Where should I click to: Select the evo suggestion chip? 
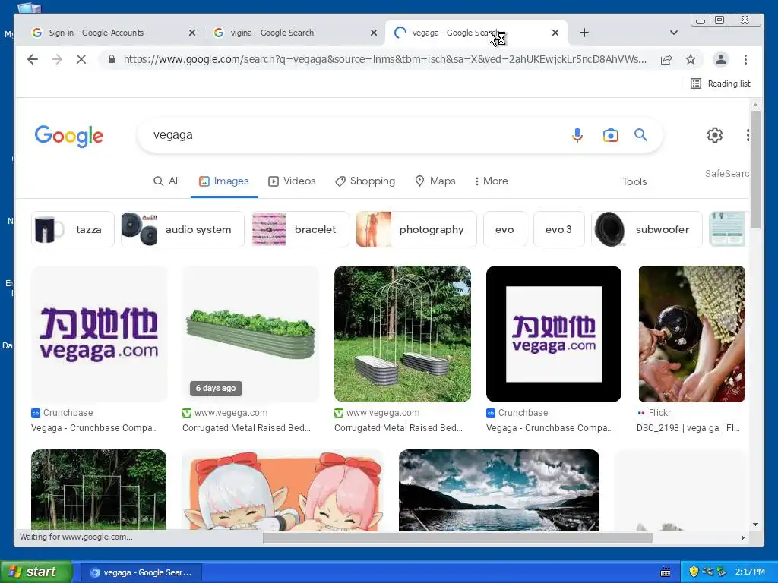click(x=504, y=229)
